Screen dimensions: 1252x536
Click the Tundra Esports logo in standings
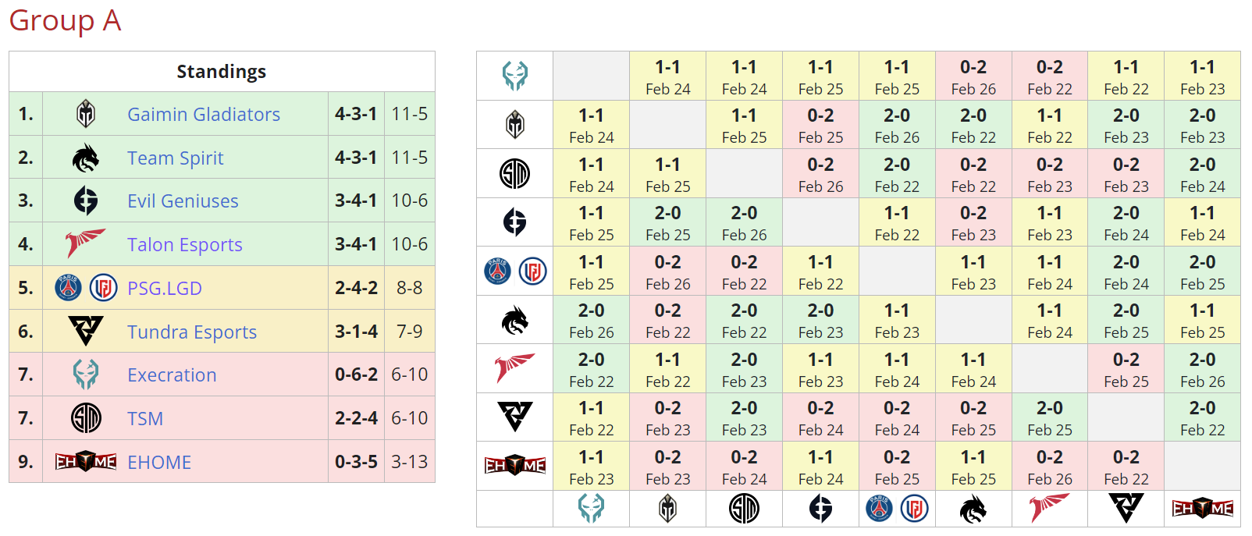(x=86, y=331)
